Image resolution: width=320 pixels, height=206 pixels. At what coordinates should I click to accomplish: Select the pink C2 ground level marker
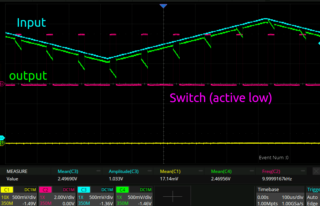[x=2, y=84]
